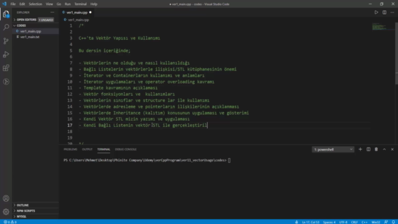Open the Selection menu
The width and height of the screenshot is (398, 224).
coord(35,4)
